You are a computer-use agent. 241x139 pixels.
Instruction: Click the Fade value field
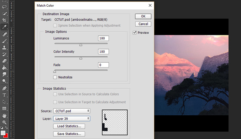click(103, 65)
